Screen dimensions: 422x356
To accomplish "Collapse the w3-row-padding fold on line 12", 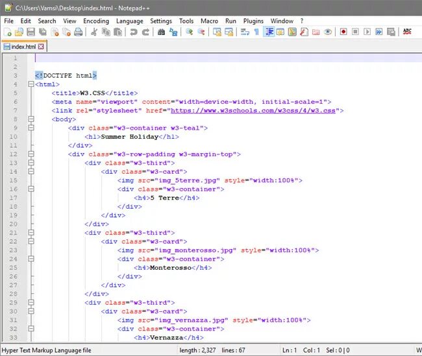I will click(x=31, y=154).
